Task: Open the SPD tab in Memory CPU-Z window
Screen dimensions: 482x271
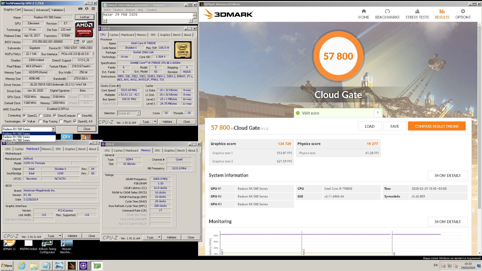Action: [157, 151]
